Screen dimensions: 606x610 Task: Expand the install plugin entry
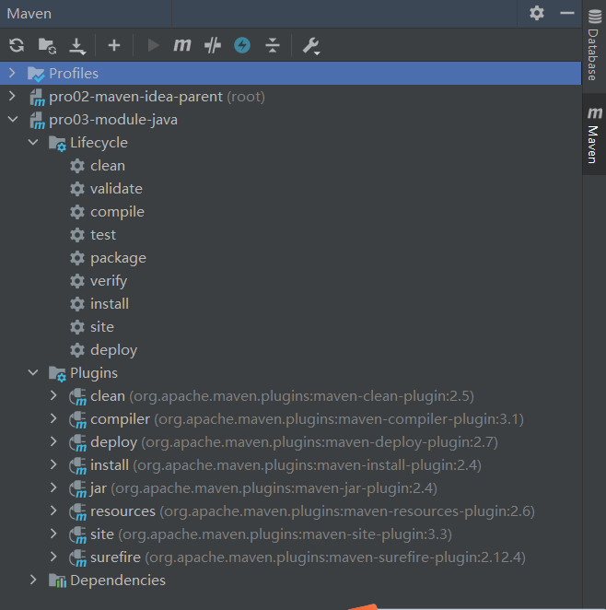pos(53,464)
